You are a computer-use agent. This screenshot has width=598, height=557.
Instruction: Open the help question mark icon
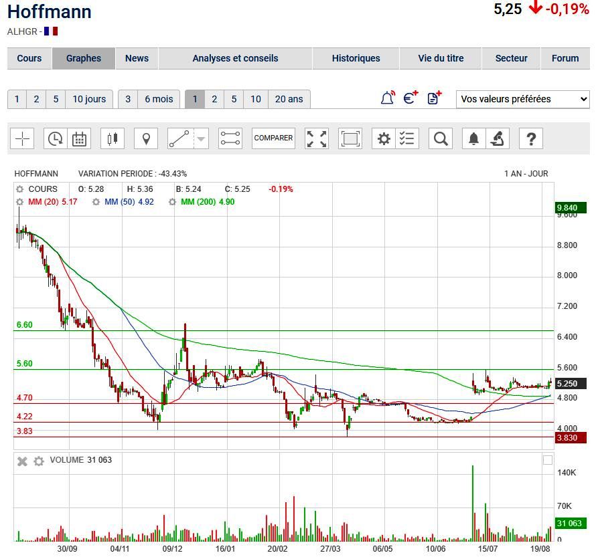click(x=531, y=138)
